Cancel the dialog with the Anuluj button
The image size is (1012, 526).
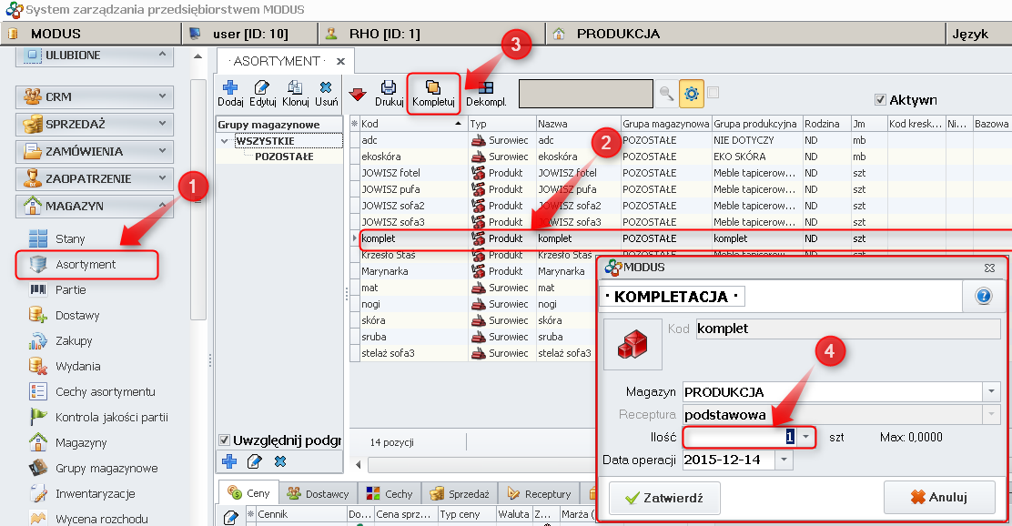click(x=938, y=497)
